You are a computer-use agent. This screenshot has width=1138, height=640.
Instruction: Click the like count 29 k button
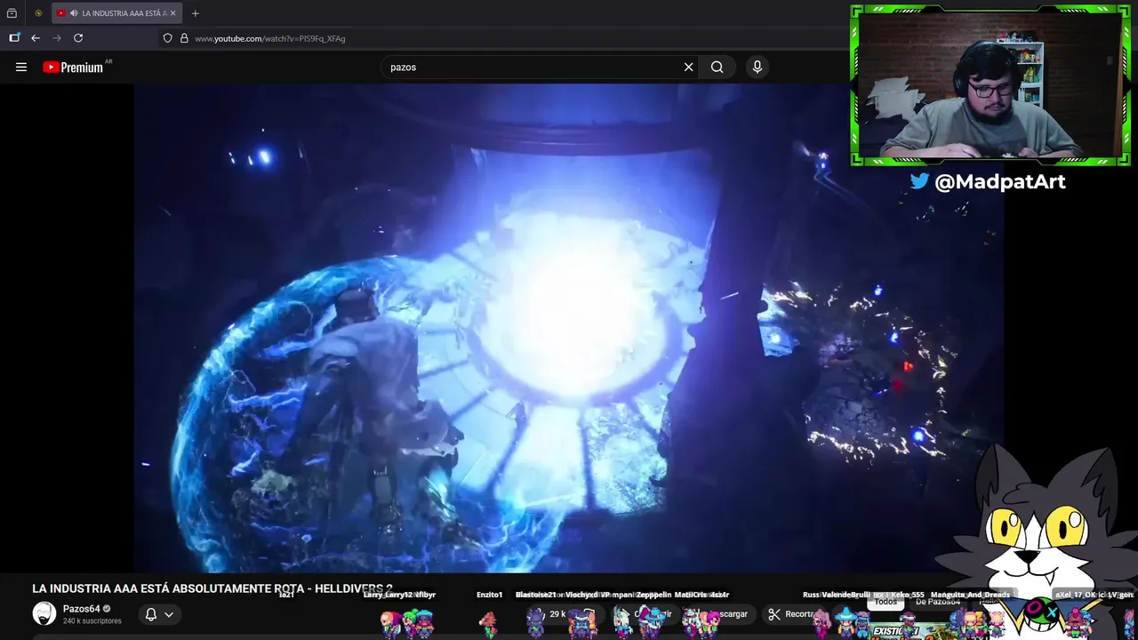tap(557, 614)
